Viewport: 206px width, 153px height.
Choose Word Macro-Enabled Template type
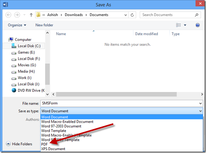tap(66, 135)
